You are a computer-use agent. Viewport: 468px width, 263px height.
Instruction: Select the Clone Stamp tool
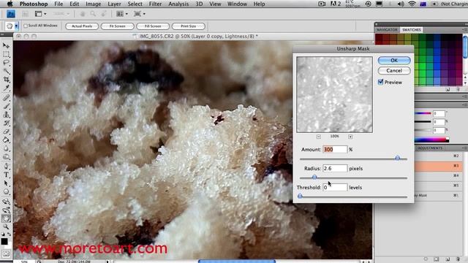(x=6, y=115)
